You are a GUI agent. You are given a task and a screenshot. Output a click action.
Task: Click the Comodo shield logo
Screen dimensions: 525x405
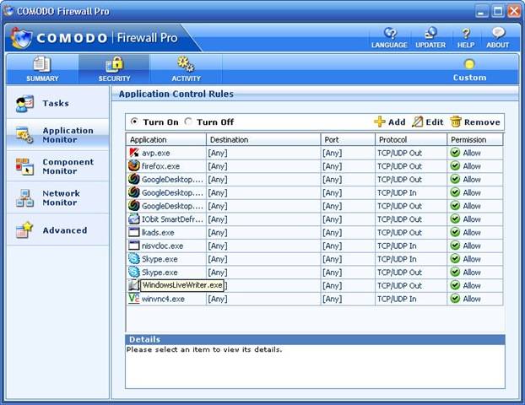(x=21, y=37)
